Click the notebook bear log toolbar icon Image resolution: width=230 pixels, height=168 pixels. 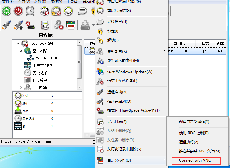coord(45,25)
